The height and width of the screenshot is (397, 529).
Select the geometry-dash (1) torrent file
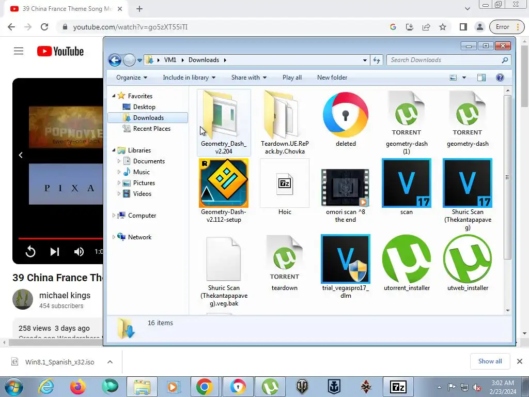tap(407, 123)
